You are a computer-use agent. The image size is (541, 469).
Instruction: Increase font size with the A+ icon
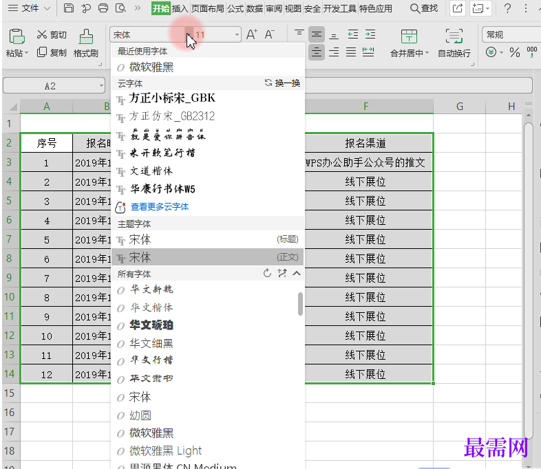tap(252, 34)
